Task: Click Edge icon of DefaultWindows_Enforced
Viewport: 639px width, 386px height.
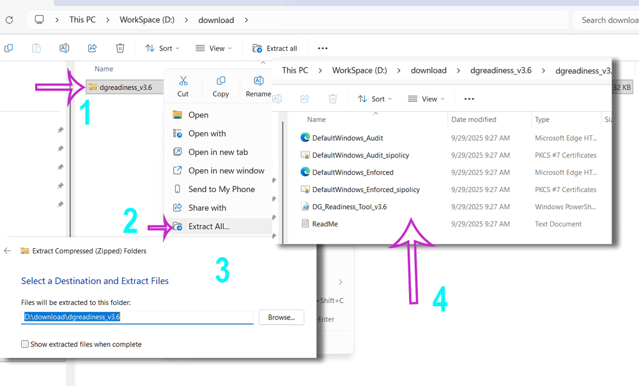Action: (305, 172)
